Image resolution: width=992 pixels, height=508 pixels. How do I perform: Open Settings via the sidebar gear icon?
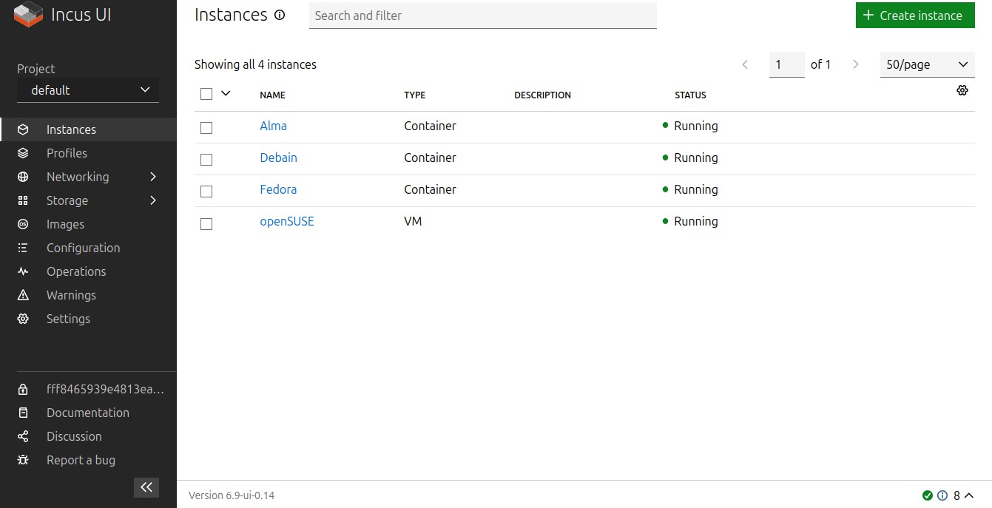pyautogui.click(x=23, y=319)
